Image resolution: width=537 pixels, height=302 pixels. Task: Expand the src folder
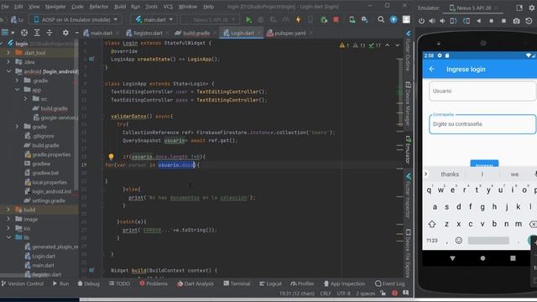point(25,99)
